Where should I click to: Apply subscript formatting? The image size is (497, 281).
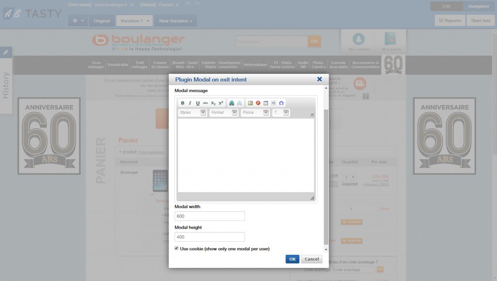click(x=213, y=103)
